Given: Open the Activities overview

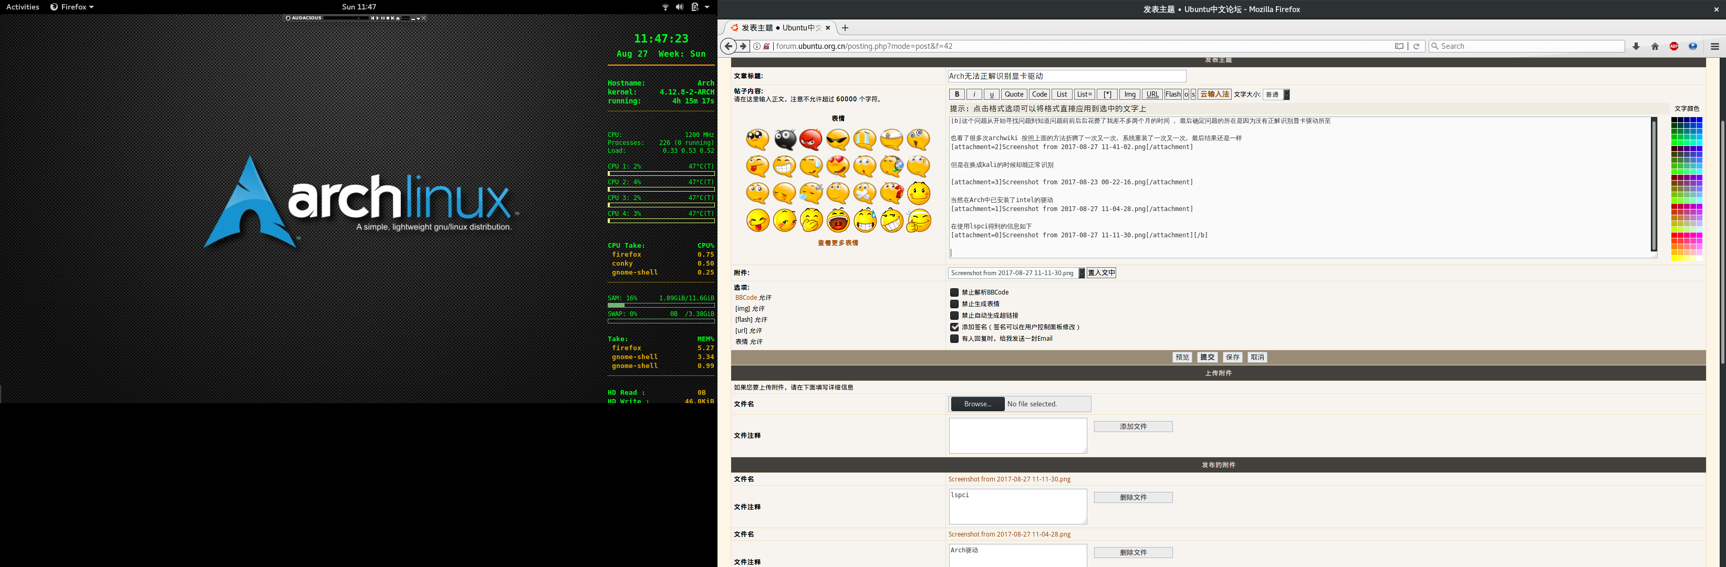Looking at the screenshot, I should (22, 7).
